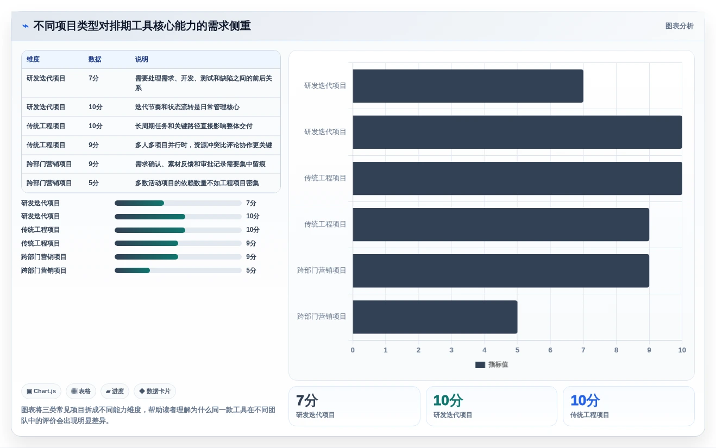Click the 跨部门营销项目 5分 progress bar
This screenshot has height=448, width=716.
click(x=178, y=270)
